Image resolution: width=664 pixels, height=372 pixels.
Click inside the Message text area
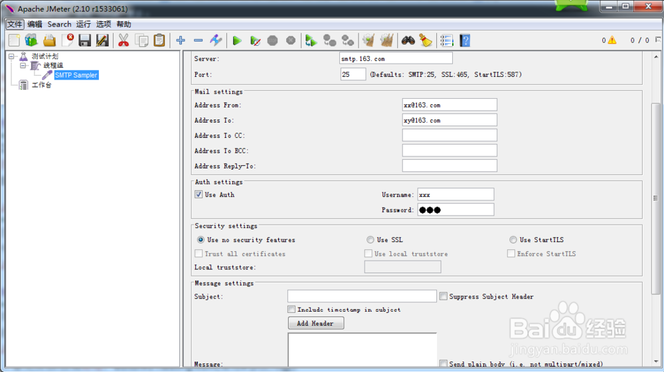pos(362,350)
